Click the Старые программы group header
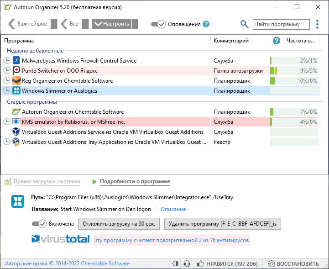Image resolution: width=329 pixels, height=269 pixels. (x=32, y=102)
